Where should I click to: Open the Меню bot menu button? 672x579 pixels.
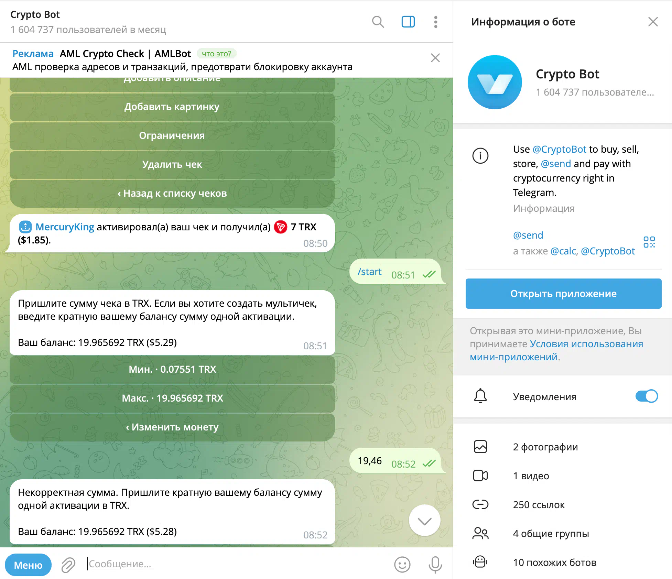(x=28, y=565)
